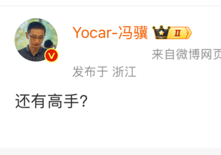Click the 发布于 label
Image resolution: width=221 pixels, height=155 pixels.
tap(90, 72)
